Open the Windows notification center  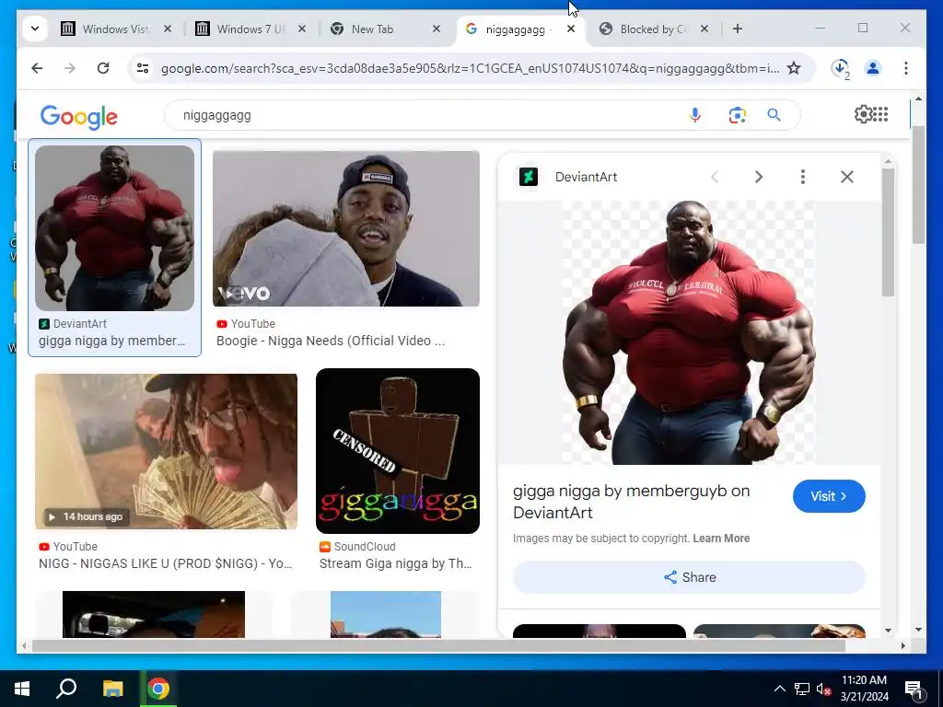coord(913,689)
